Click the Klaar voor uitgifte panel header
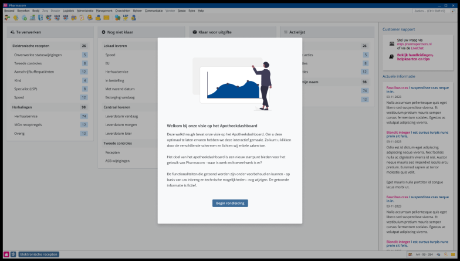Image resolution: width=460 pixels, height=261 pixels. point(232,32)
